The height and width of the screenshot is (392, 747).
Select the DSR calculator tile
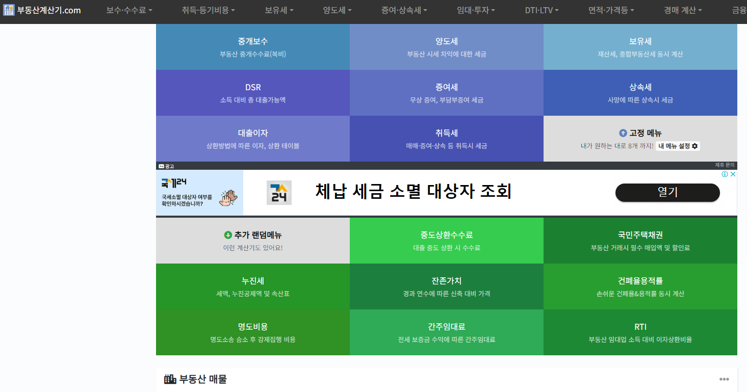pos(253,92)
